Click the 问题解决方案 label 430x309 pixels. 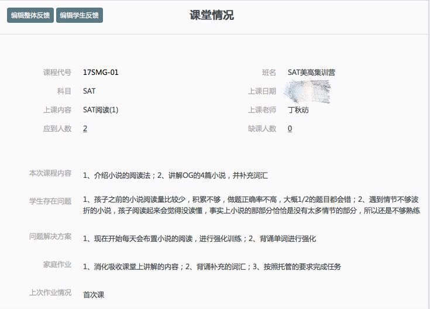pos(50,236)
